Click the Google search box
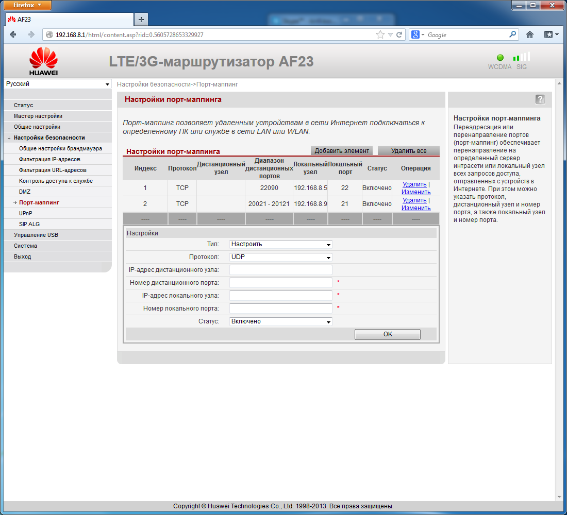The image size is (567, 515). coord(466,35)
